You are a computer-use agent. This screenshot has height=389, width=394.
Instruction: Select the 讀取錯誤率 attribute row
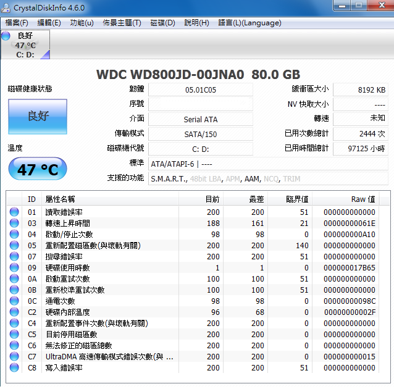point(193,212)
